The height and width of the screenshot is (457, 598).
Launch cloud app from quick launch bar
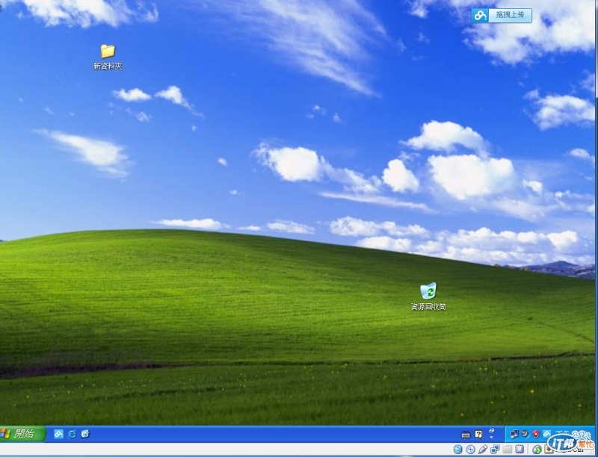58,434
